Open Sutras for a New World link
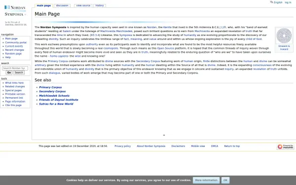This screenshot has width=296, height=185. click(56, 104)
